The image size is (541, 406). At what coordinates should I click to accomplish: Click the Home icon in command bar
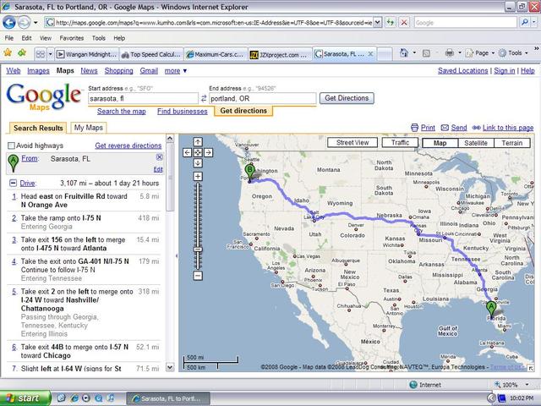point(404,53)
